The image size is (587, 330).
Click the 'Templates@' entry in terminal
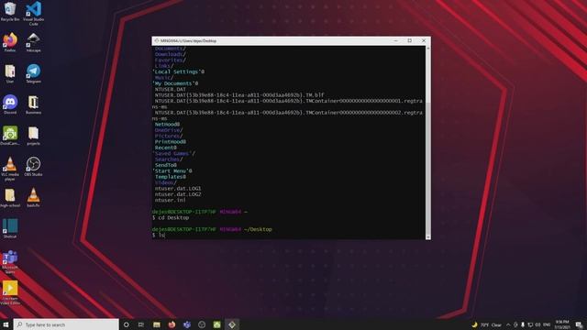(171, 177)
